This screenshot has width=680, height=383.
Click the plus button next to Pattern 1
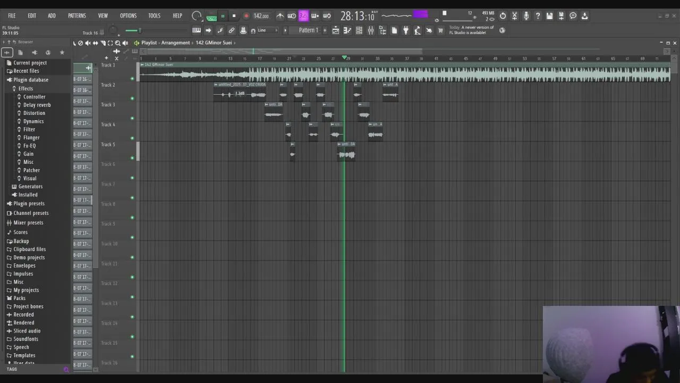tap(325, 30)
